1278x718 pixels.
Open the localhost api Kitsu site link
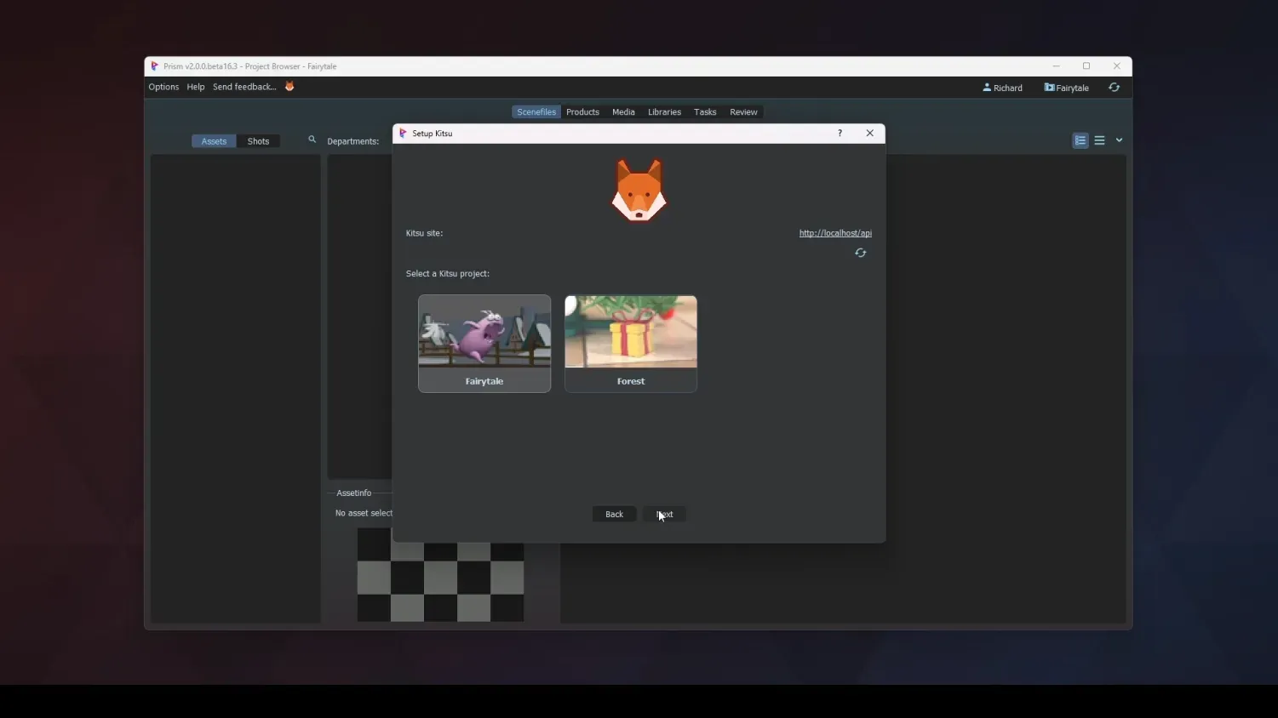[x=835, y=233]
